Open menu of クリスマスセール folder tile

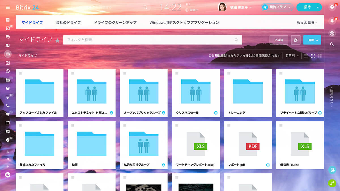tap(177, 73)
